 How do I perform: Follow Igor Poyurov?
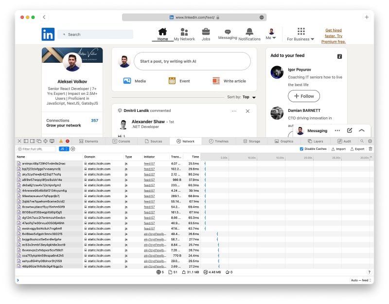click(x=304, y=96)
